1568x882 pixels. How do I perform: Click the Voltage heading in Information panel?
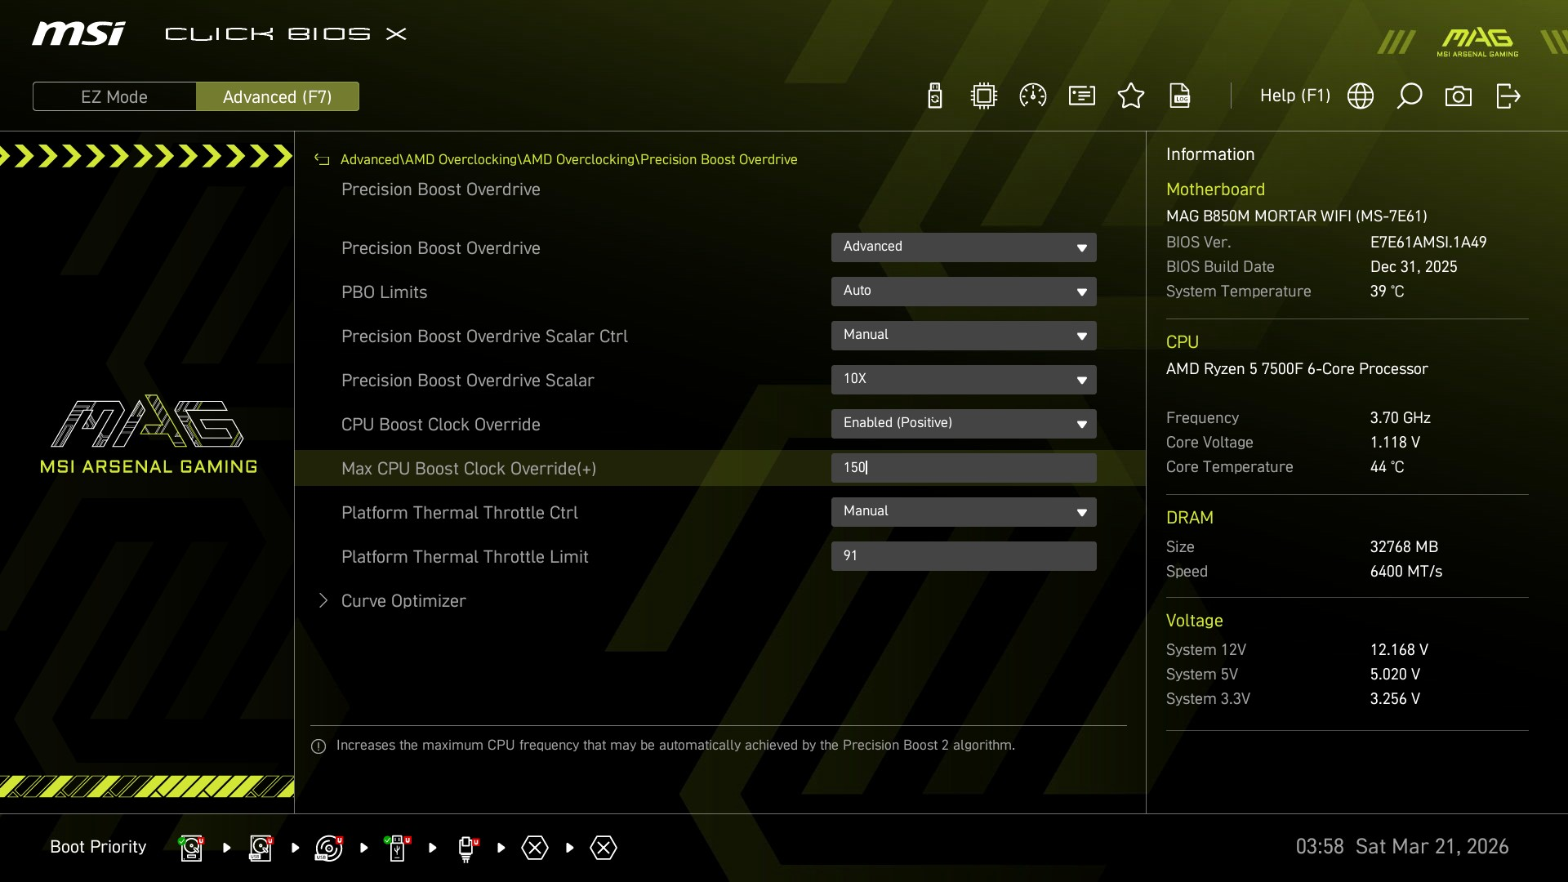pyautogui.click(x=1195, y=621)
